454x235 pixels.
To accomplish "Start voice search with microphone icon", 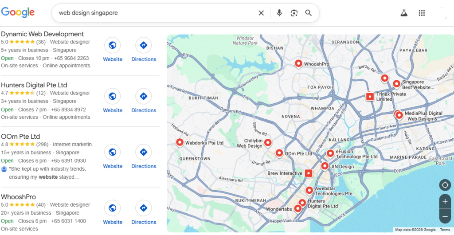I will (x=279, y=13).
